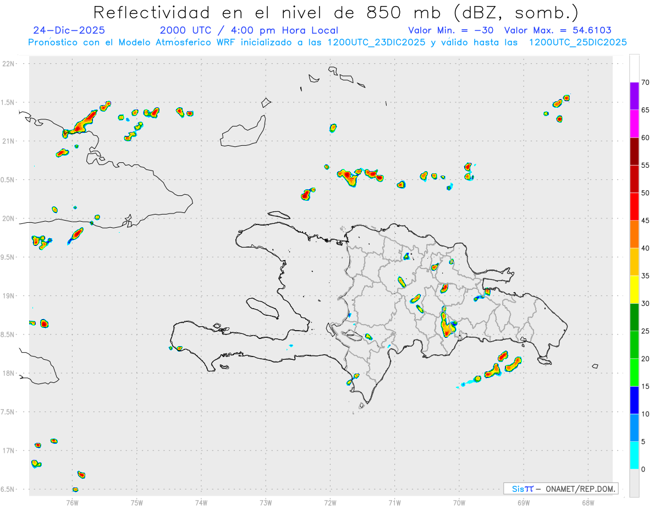Click the magenta 60–65 dBZ colorbar segment
660x510 pixels.
634,124
